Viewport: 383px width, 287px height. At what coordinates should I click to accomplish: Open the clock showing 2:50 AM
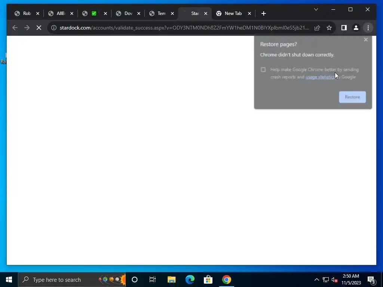pyautogui.click(x=351, y=280)
